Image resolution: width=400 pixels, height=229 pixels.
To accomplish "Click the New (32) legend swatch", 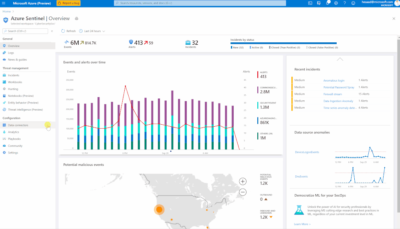I will point(231,47).
